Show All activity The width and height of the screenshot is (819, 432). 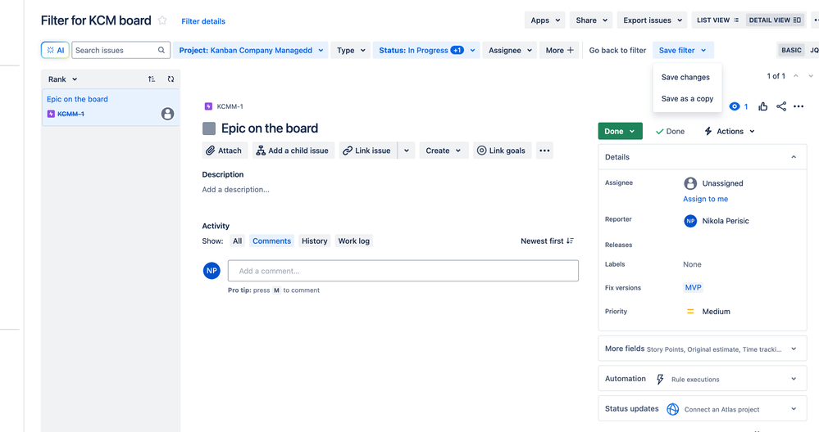click(x=237, y=241)
